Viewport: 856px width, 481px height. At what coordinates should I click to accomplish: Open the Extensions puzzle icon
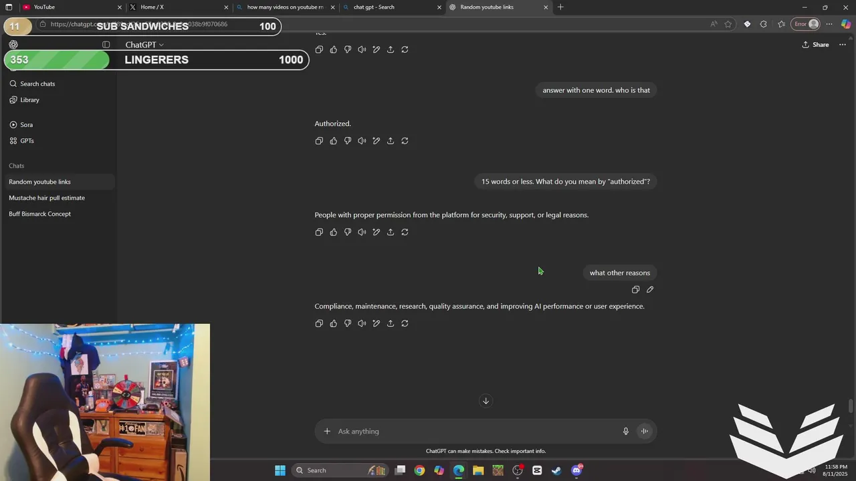(x=764, y=24)
